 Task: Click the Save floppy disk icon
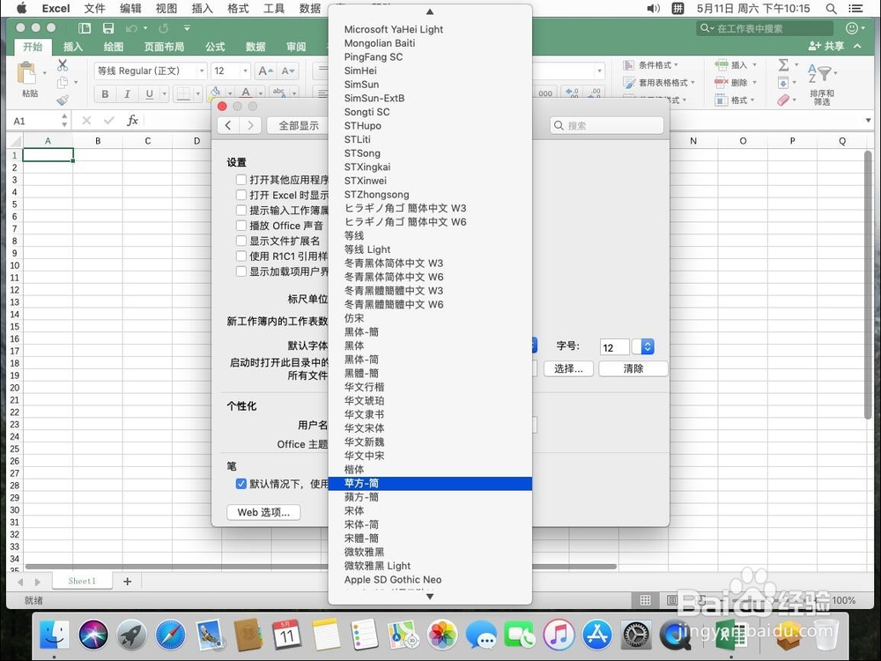tap(108, 28)
